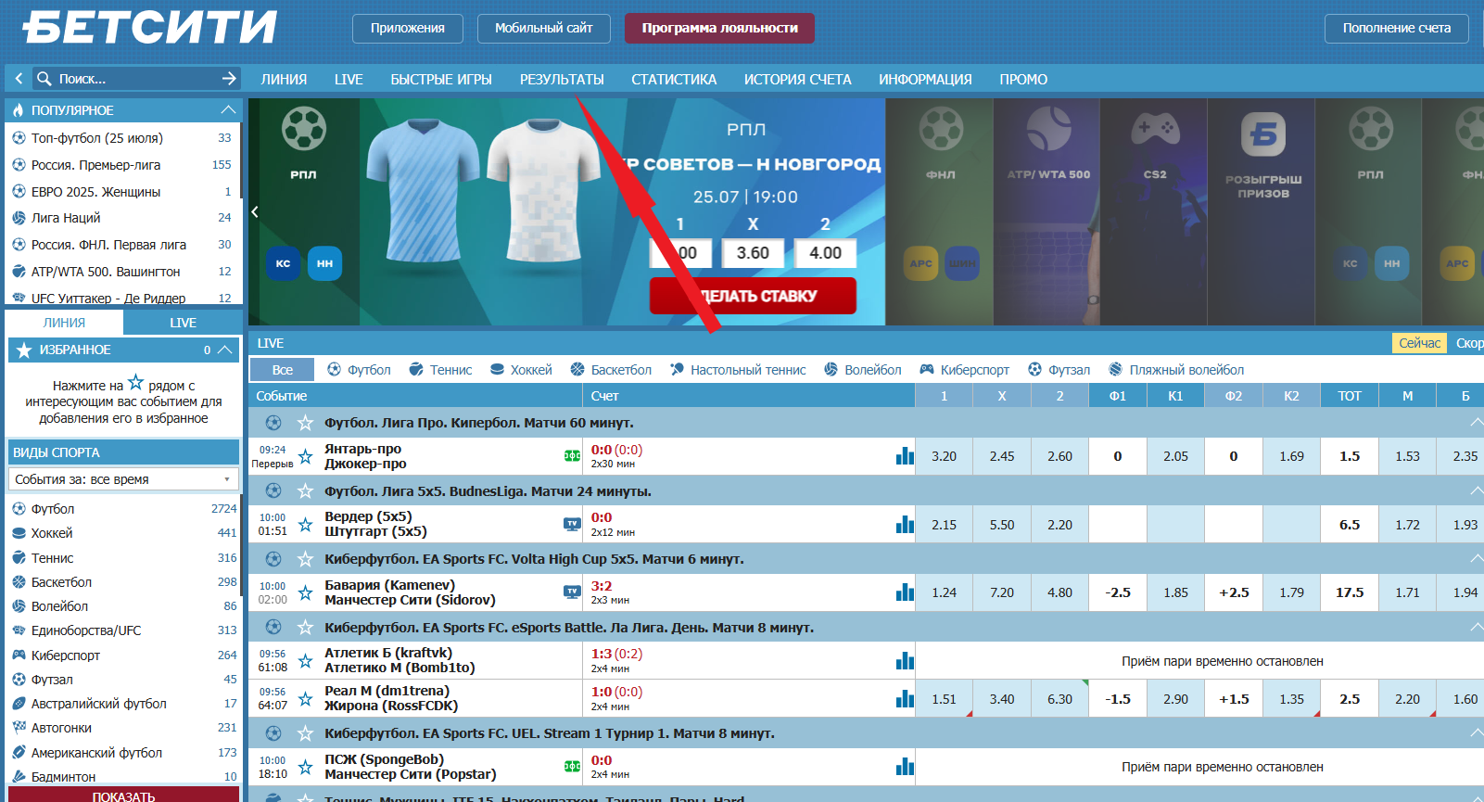Screen dimensions: 1484x802
Task: Collapse the Volta High Cup group
Action: click(1476, 559)
